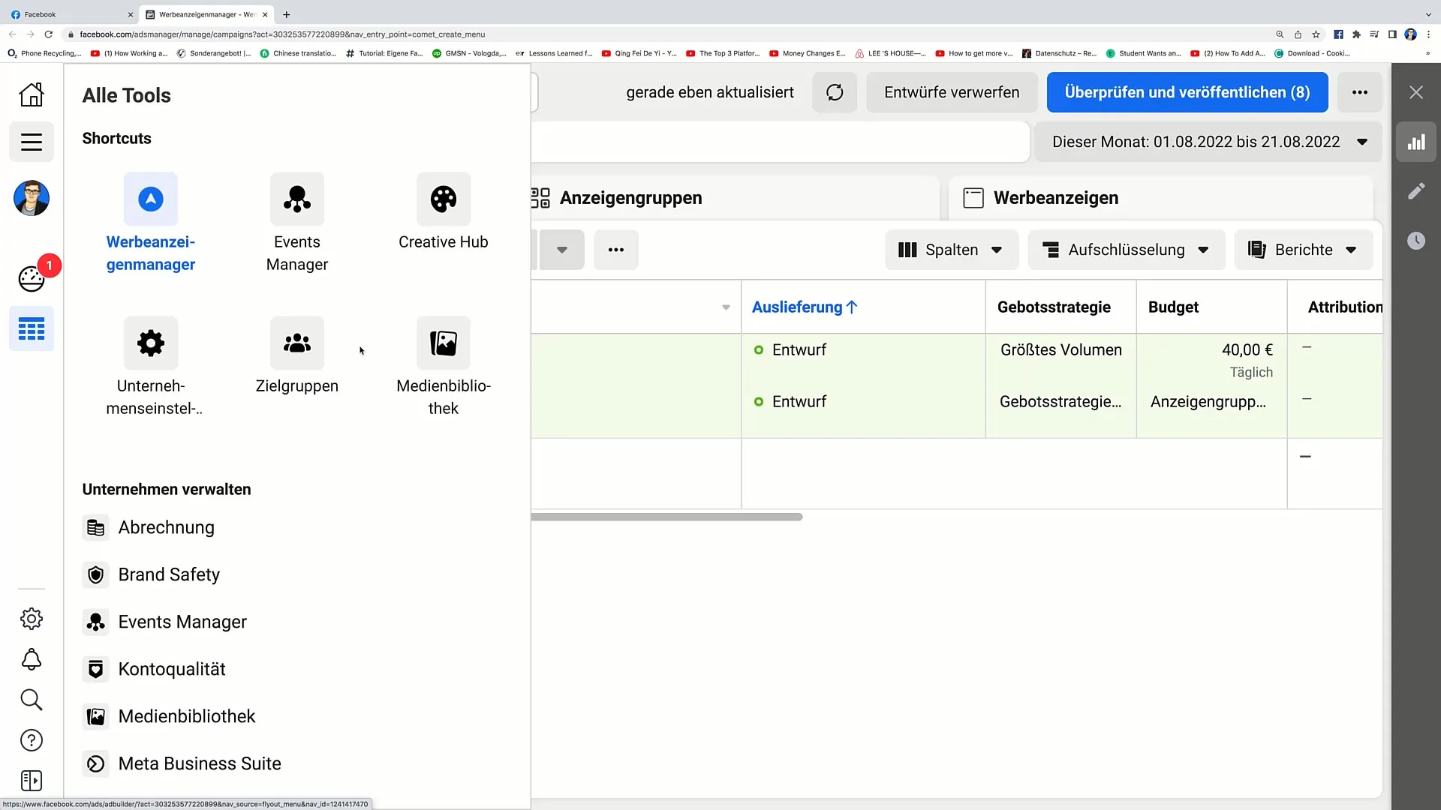1441x810 pixels.
Task: Click the refresh campaigns icon
Action: tap(835, 92)
